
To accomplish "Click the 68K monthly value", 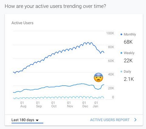I will pos(128,42).
